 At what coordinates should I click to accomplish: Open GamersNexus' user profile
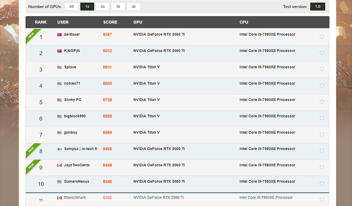point(77,182)
